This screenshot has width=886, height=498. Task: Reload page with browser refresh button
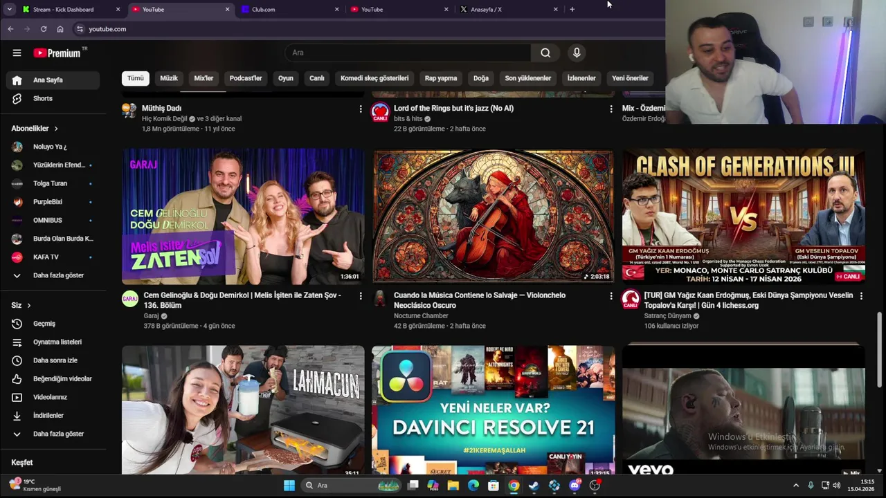click(x=44, y=29)
